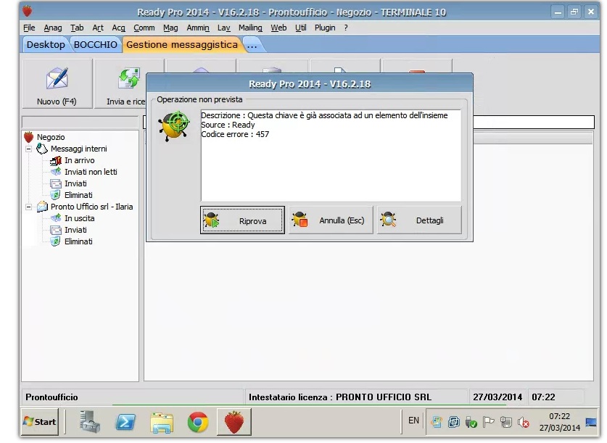Open Inviati under Pronto Ufficio srl
The height and width of the screenshot is (443, 607).
pyautogui.click(x=75, y=230)
